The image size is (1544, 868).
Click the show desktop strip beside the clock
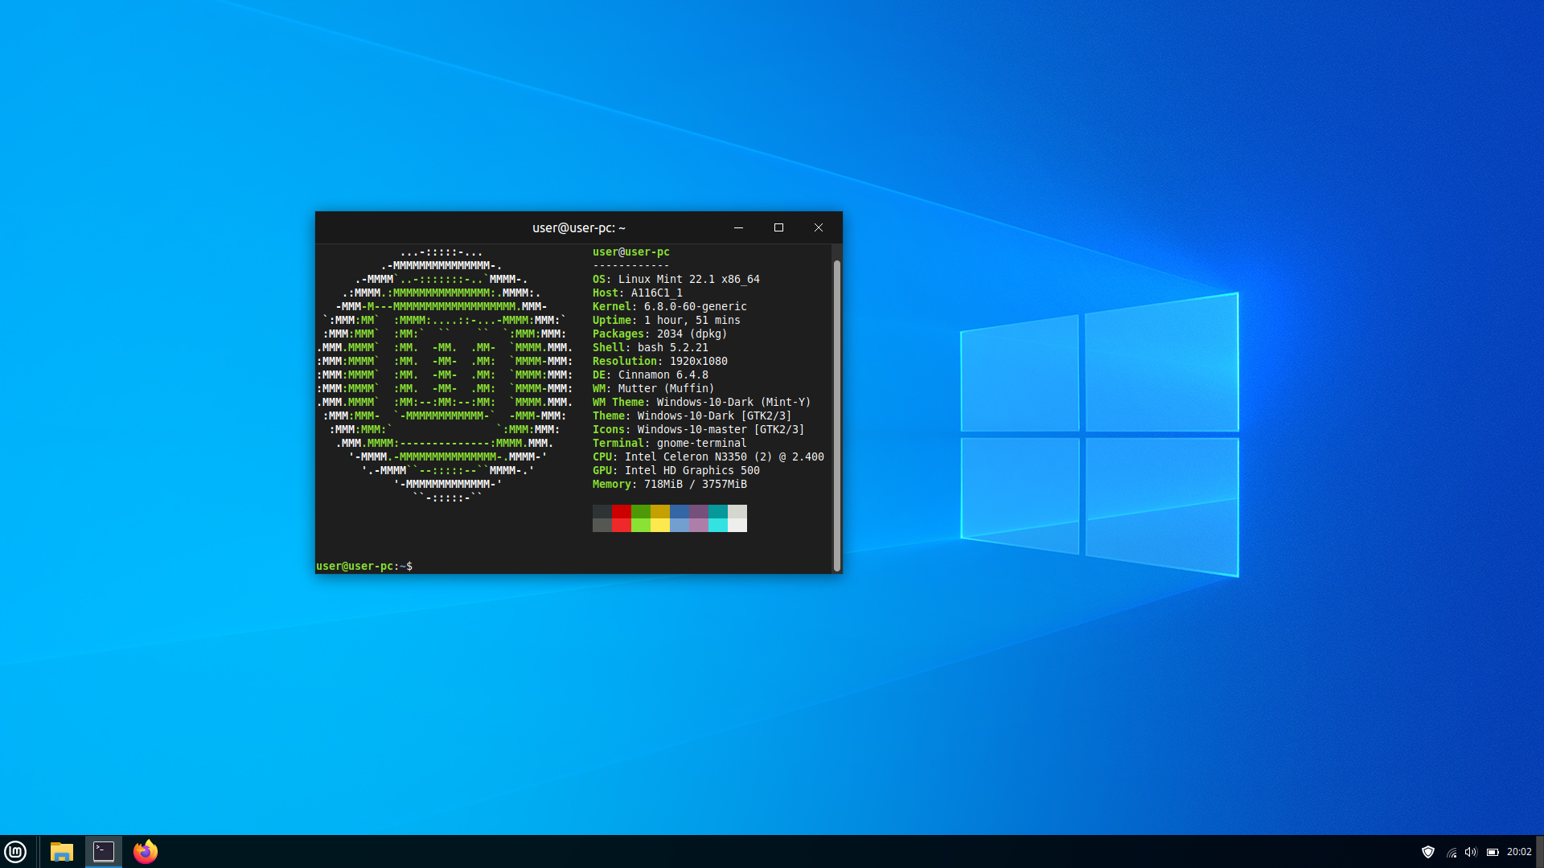tap(1540, 852)
